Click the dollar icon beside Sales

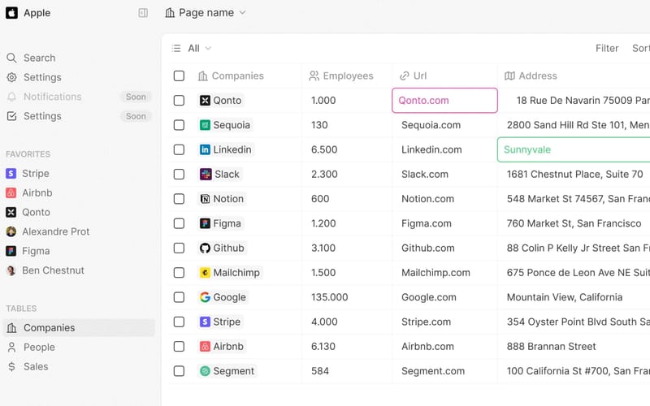11,367
